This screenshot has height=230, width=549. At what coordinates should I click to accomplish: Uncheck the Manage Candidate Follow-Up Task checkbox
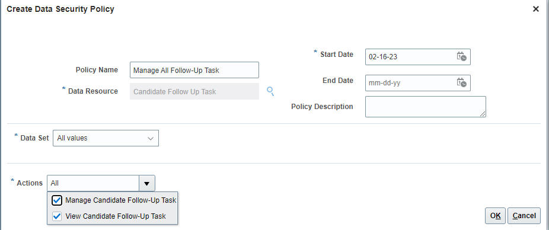[57, 200]
